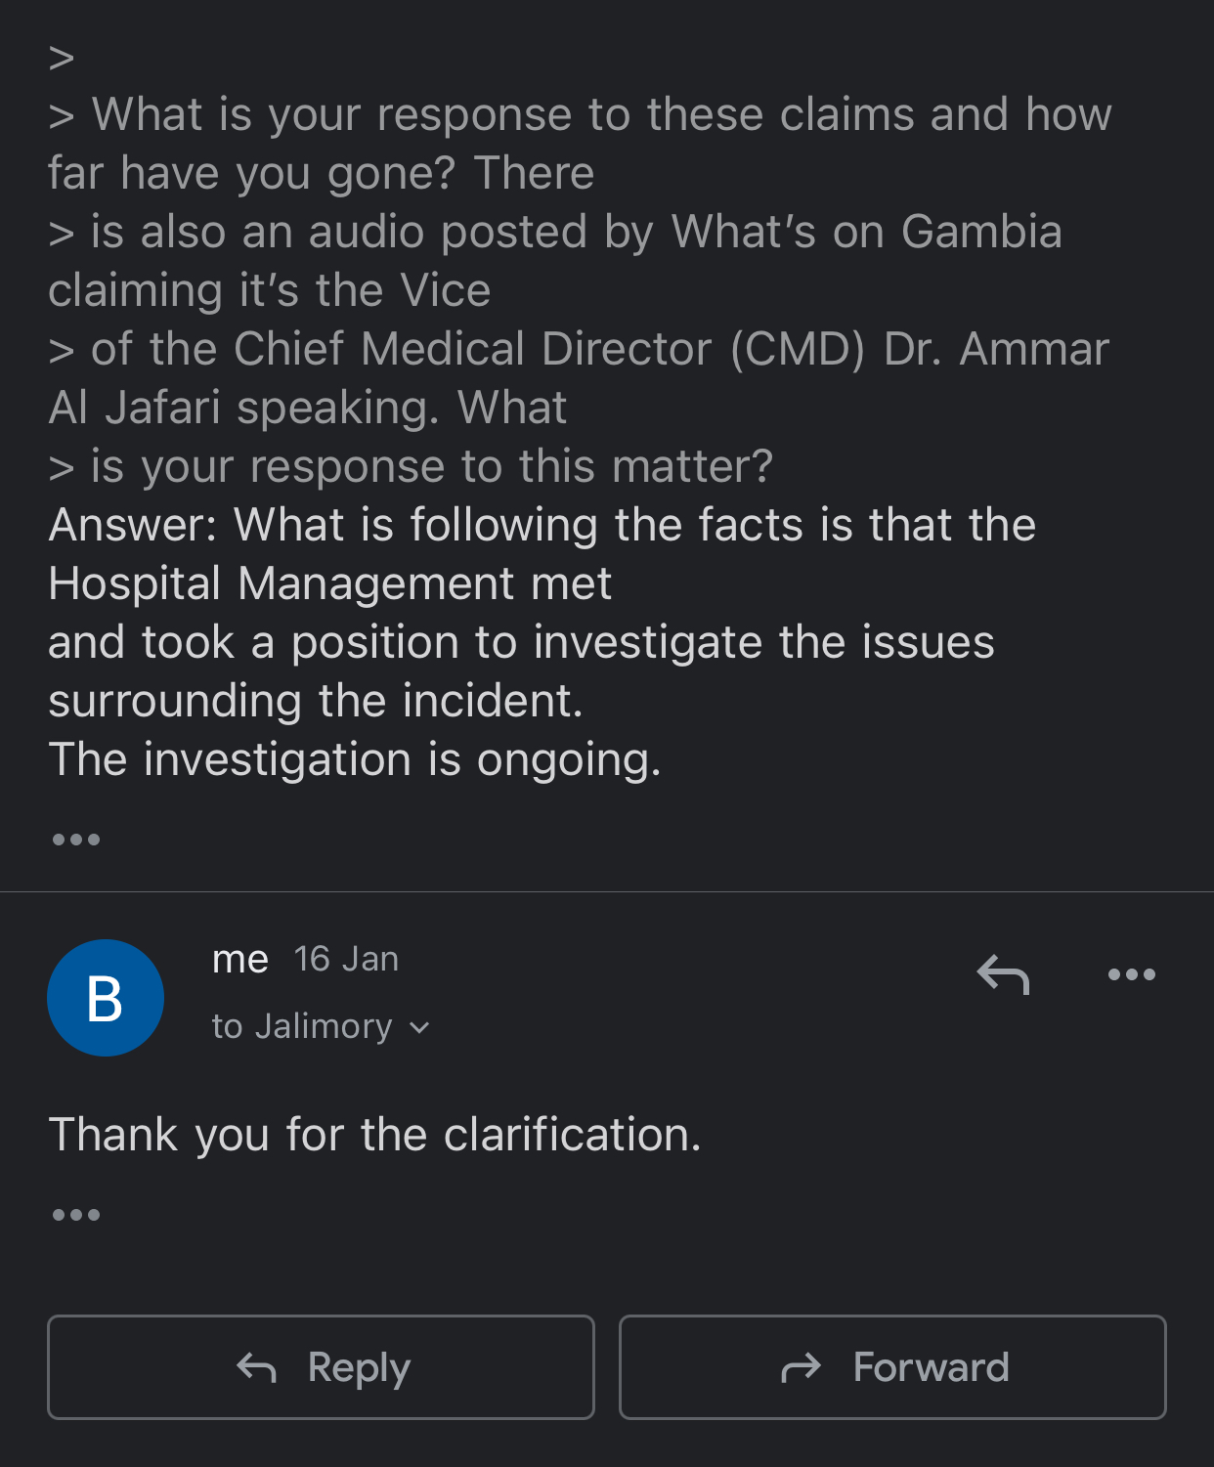The height and width of the screenshot is (1467, 1214).
Task: Tap the blue B sender avatar
Action: [106, 998]
